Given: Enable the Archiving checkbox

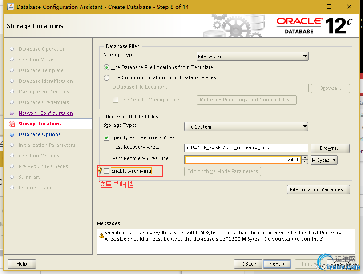Looking at the screenshot, I should pyautogui.click(x=106, y=171).
